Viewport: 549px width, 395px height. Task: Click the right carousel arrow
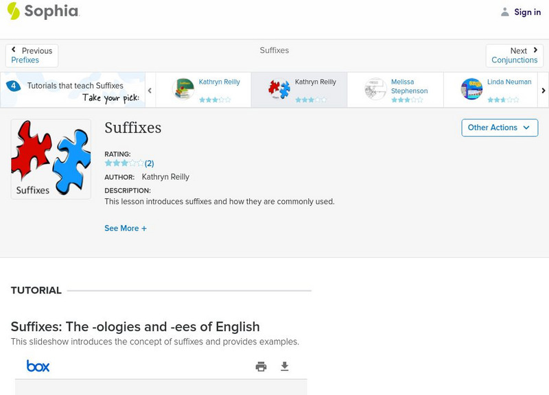[x=543, y=89]
